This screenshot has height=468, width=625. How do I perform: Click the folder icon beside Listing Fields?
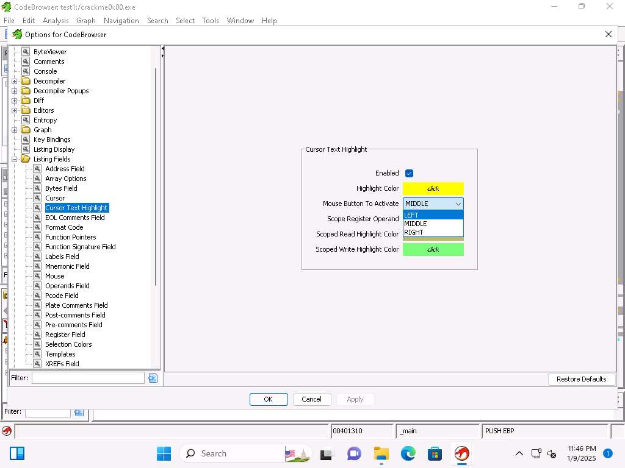pos(26,159)
